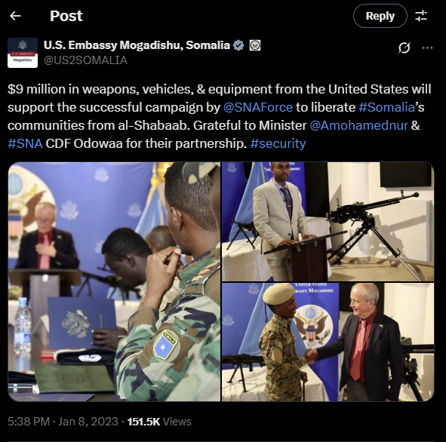Click the Reply button
The image size is (446, 442).
[380, 16]
